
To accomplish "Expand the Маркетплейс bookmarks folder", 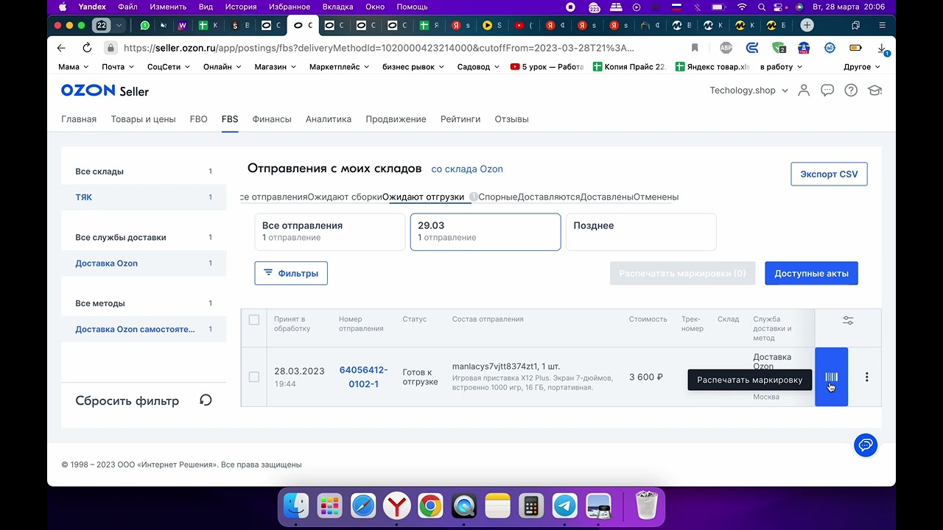I will click(x=340, y=66).
